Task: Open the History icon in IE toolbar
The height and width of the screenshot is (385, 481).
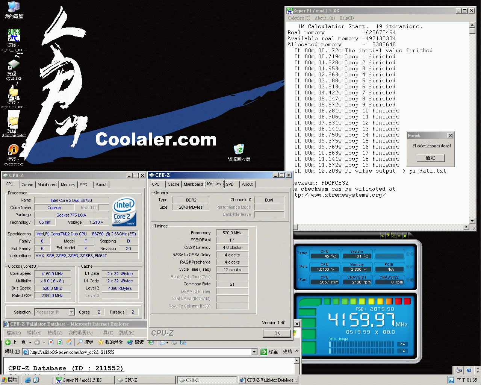Action: coord(151,342)
